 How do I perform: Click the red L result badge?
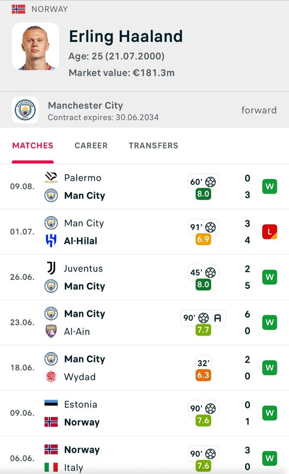pyautogui.click(x=270, y=232)
